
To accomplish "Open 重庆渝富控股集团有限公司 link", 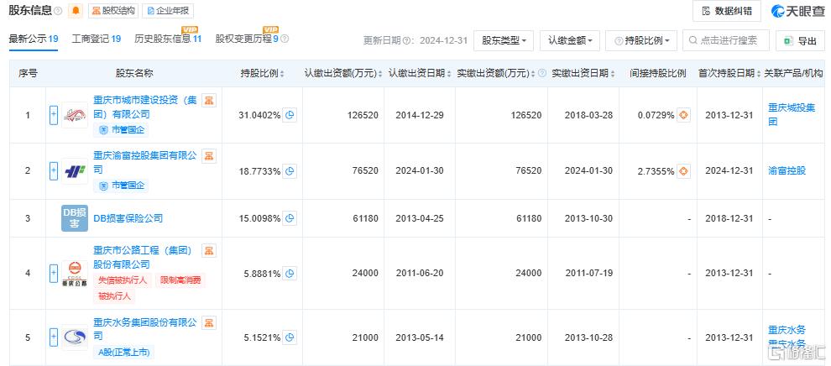I will [144, 163].
